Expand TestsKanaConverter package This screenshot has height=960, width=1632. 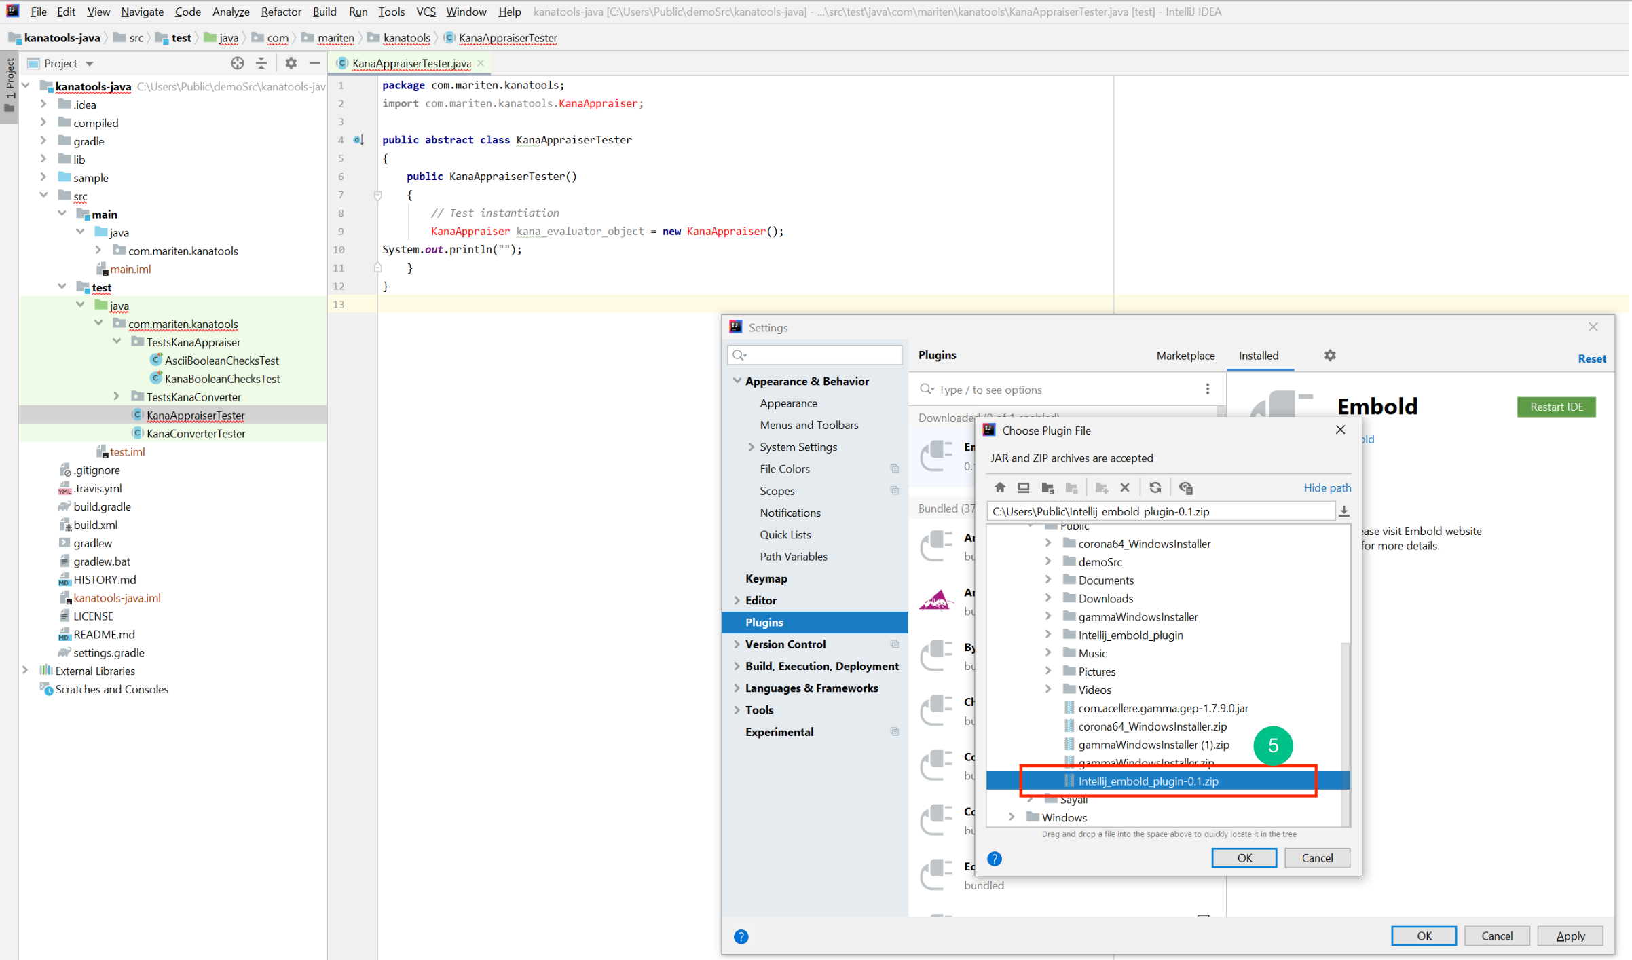pyautogui.click(x=117, y=396)
